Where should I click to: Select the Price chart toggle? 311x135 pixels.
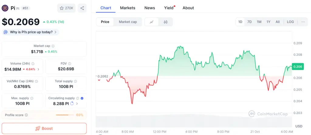tap(105, 22)
